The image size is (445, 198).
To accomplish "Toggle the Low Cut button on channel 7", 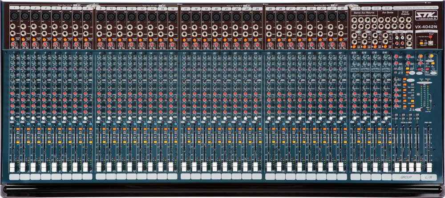I will (75, 40).
